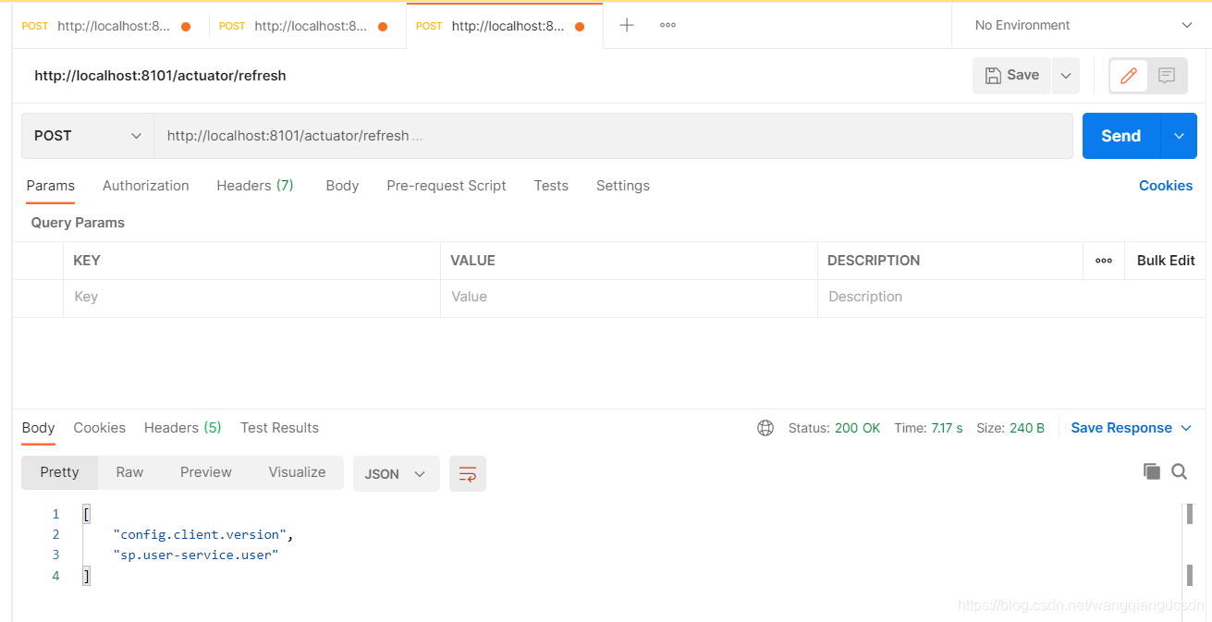Open the request Headers (7) tab
Image resolution: width=1212 pixels, height=622 pixels.
click(255, 186)
